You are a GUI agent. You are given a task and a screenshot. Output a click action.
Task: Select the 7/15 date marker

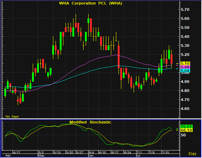(x=166, y=153)
